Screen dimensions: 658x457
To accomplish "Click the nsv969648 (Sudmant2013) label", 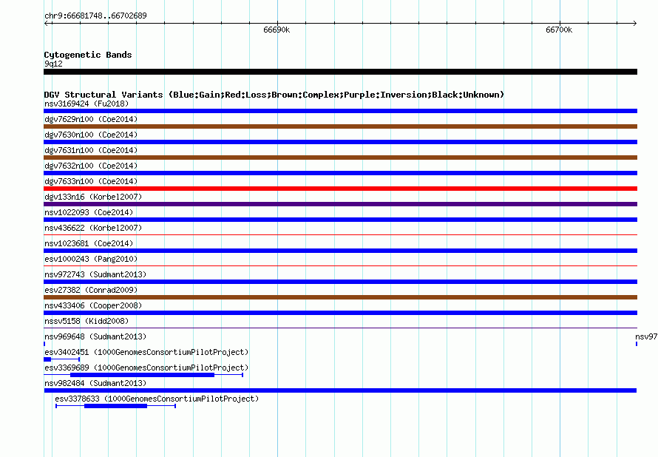I will coord(95,336).
